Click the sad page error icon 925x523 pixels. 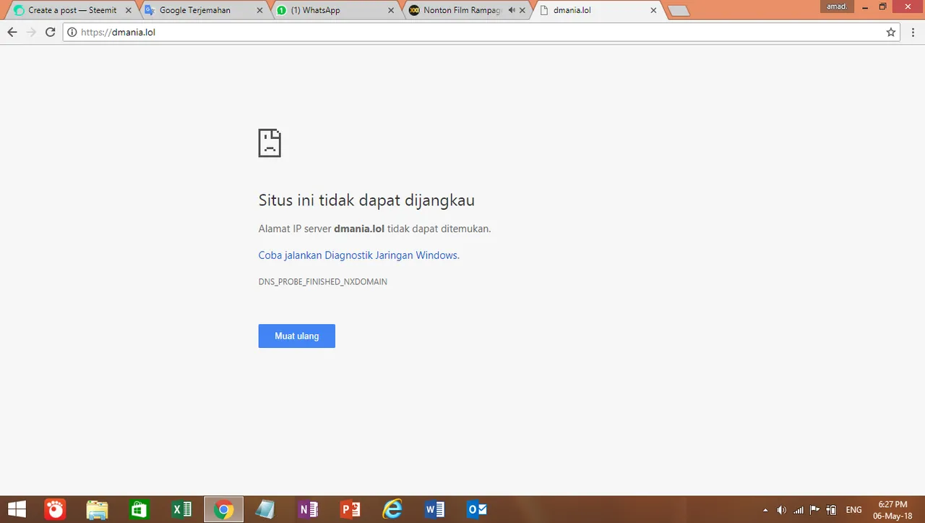coord(270,143)
